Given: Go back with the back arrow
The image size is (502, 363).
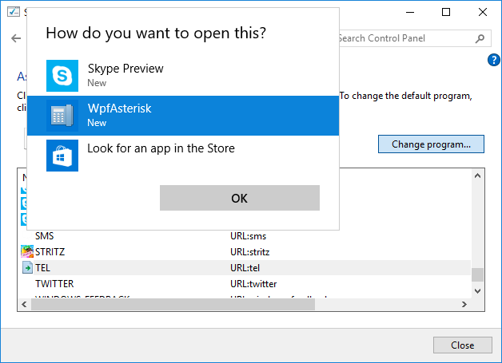Looking at the screenshot, I should (x=16, y=38).
